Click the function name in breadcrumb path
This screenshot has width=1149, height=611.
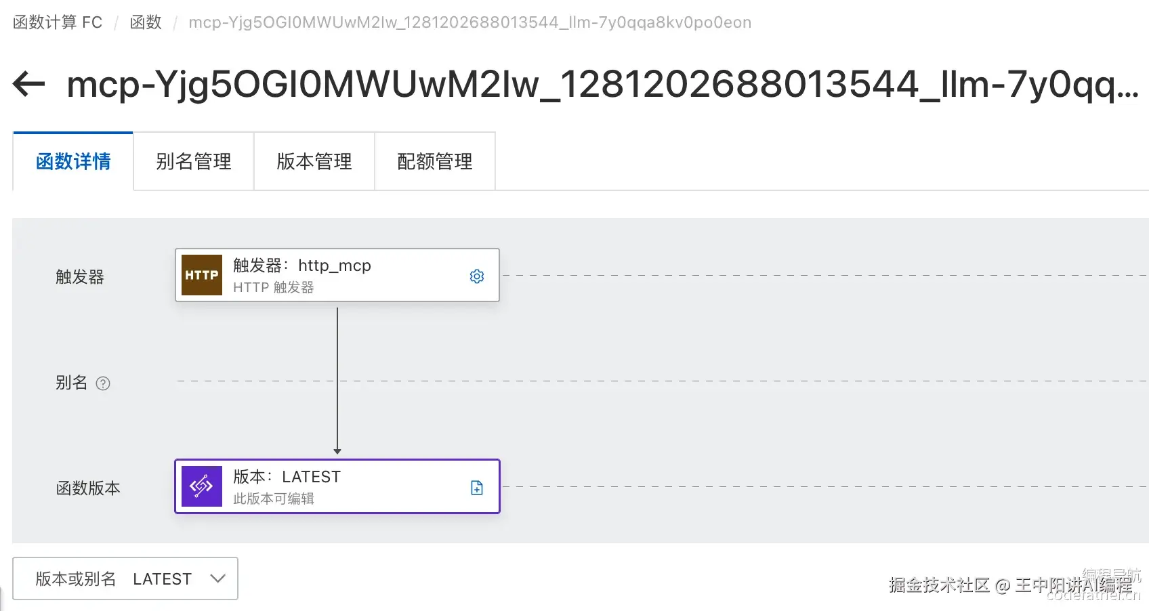pyautogui.click(x=469, y=22)
